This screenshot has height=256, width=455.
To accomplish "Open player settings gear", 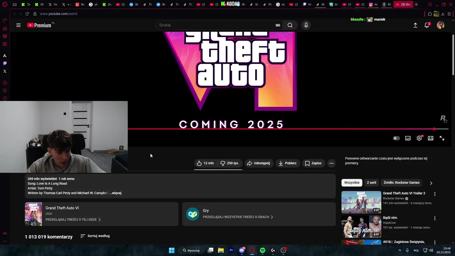I will [x=419, y=138].
